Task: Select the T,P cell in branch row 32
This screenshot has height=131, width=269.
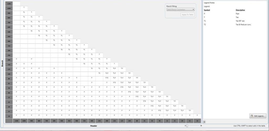Action: tap(167, 97)
